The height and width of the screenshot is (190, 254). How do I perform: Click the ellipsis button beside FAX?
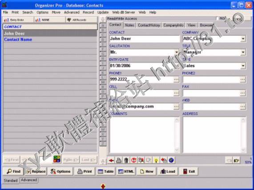pos(242,93)
